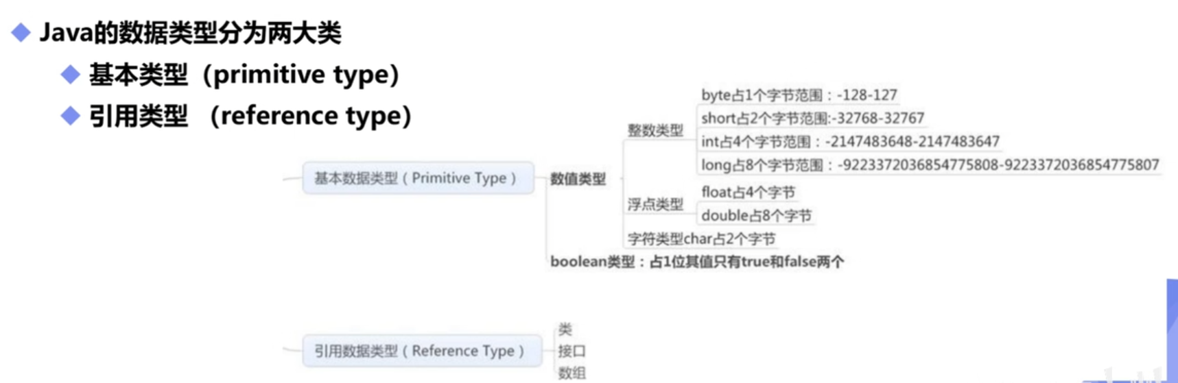Select the long占8个字节 range entry
This screenshot has height=383, width=1178.
click(930, 164)
